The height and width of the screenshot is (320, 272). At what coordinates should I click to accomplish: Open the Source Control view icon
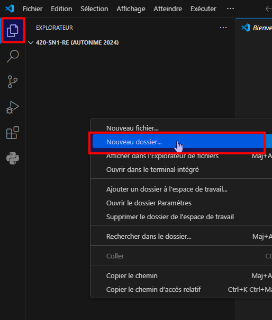coord(13,82)
